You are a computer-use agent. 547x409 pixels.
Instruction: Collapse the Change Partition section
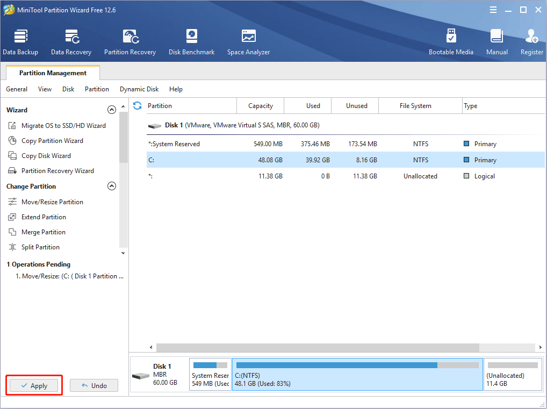pyautogui.click(x=112, y=186)
